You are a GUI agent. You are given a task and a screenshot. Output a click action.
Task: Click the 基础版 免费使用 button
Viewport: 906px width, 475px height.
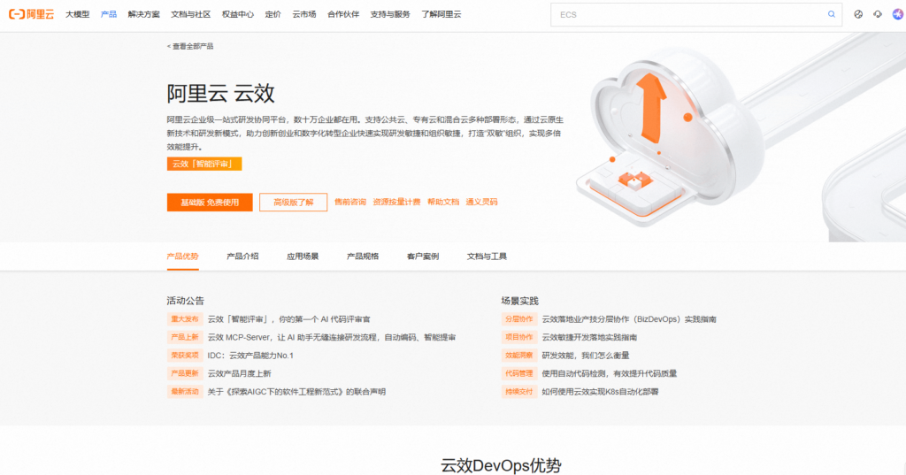pos(210,203)
